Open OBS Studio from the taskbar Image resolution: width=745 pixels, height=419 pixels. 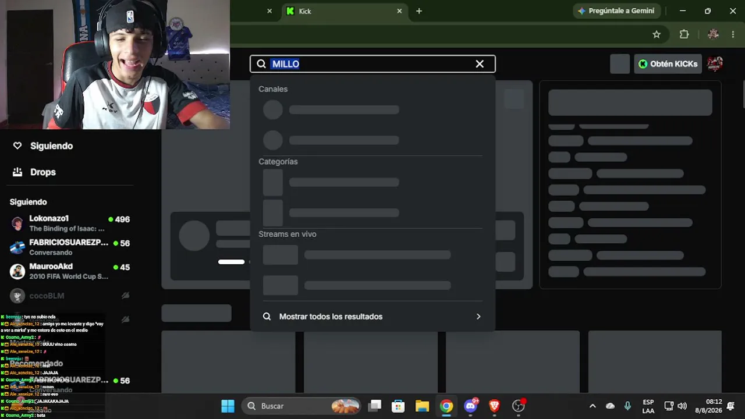[518, 406]
